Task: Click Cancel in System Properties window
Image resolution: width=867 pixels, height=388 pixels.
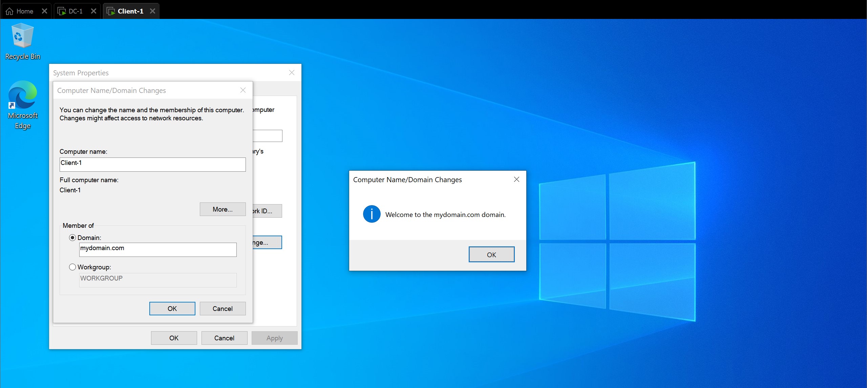Action: point(224,338)
